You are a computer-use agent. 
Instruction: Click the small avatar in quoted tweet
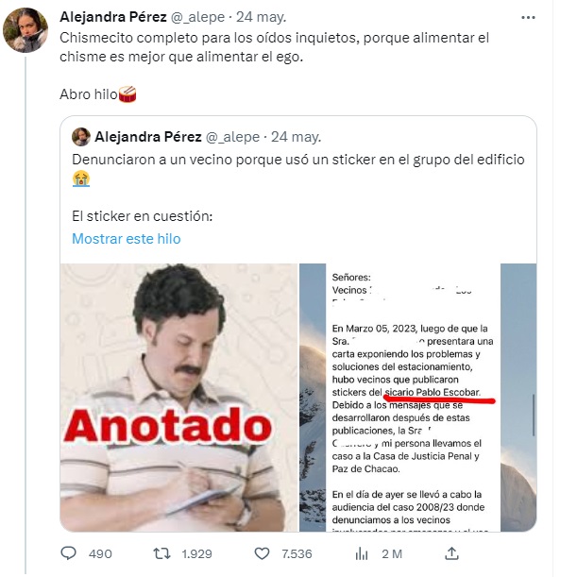pyautogui.click(x=81, y=137)
